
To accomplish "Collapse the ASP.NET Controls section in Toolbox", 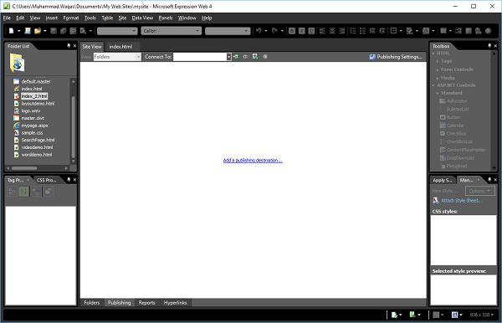I will [433, 85].
